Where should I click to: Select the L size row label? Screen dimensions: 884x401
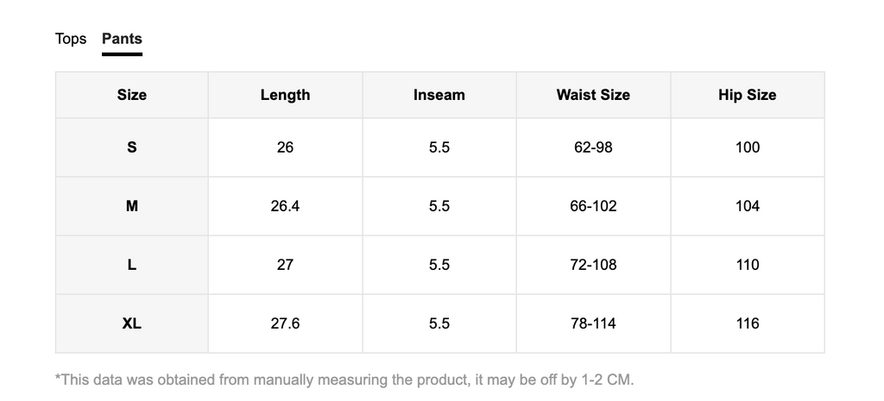(132, 265)
